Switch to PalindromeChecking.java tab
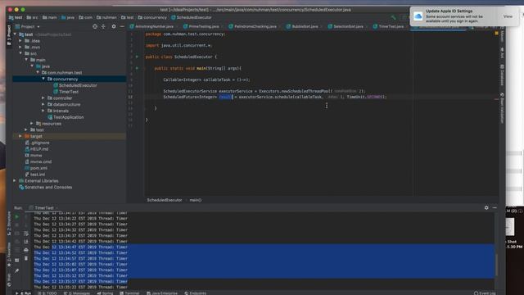 pos(255,26)
